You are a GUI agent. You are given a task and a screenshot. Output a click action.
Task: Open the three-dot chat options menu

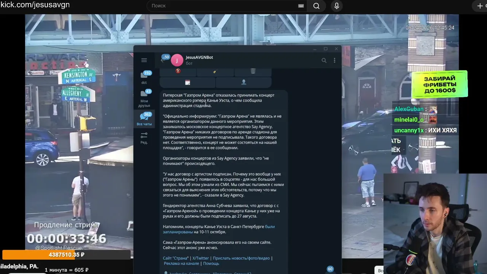334,60
